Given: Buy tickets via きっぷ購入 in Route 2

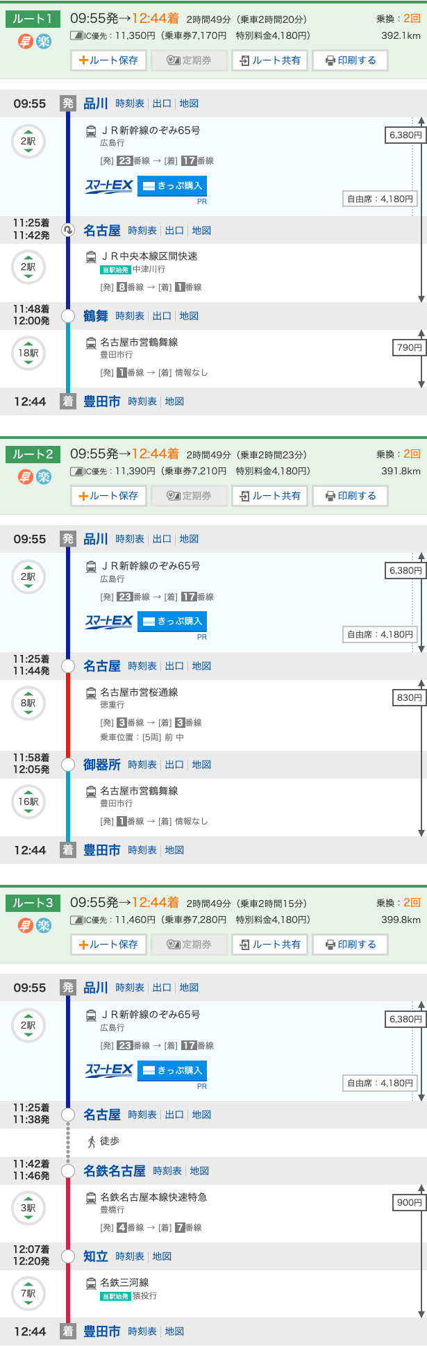Looking at the screenshot, I should coord(172,622).
